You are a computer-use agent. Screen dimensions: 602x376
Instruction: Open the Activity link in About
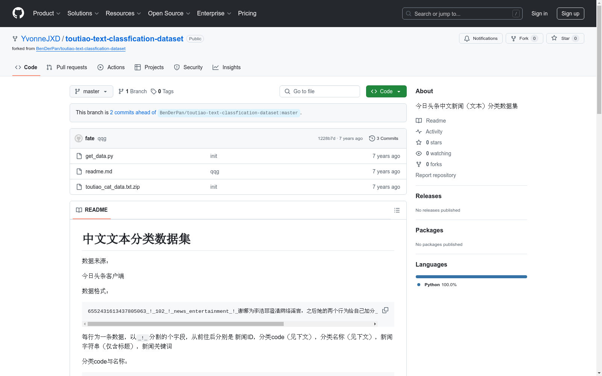[429, 132]
